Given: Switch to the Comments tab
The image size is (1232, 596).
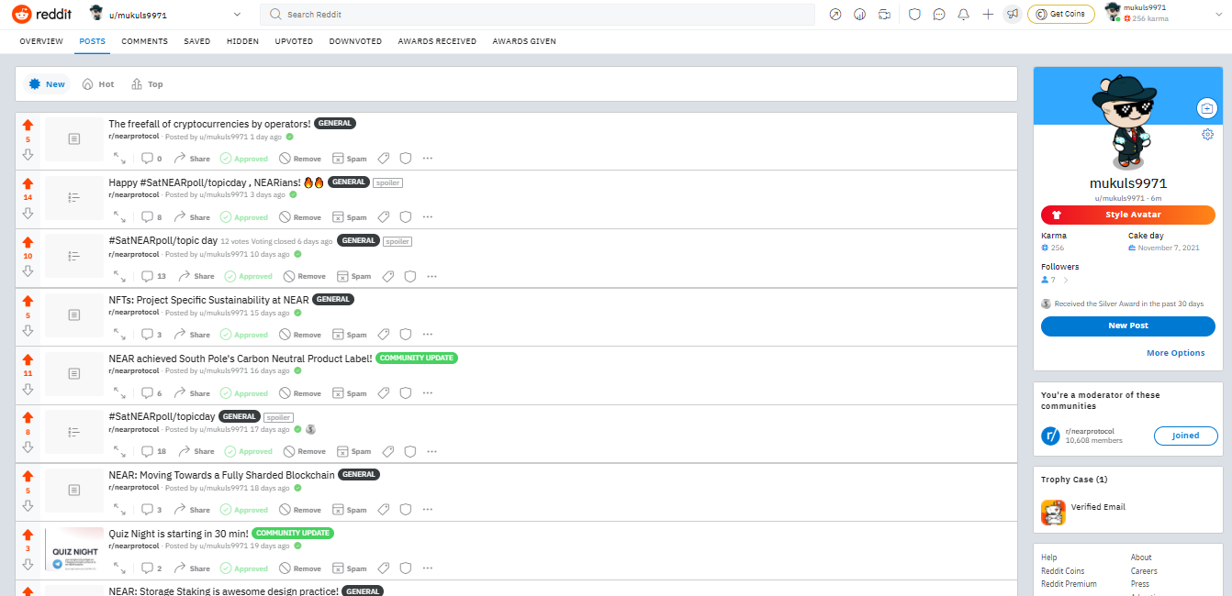Looking at the screenshot, I should (x=144, y=41).
